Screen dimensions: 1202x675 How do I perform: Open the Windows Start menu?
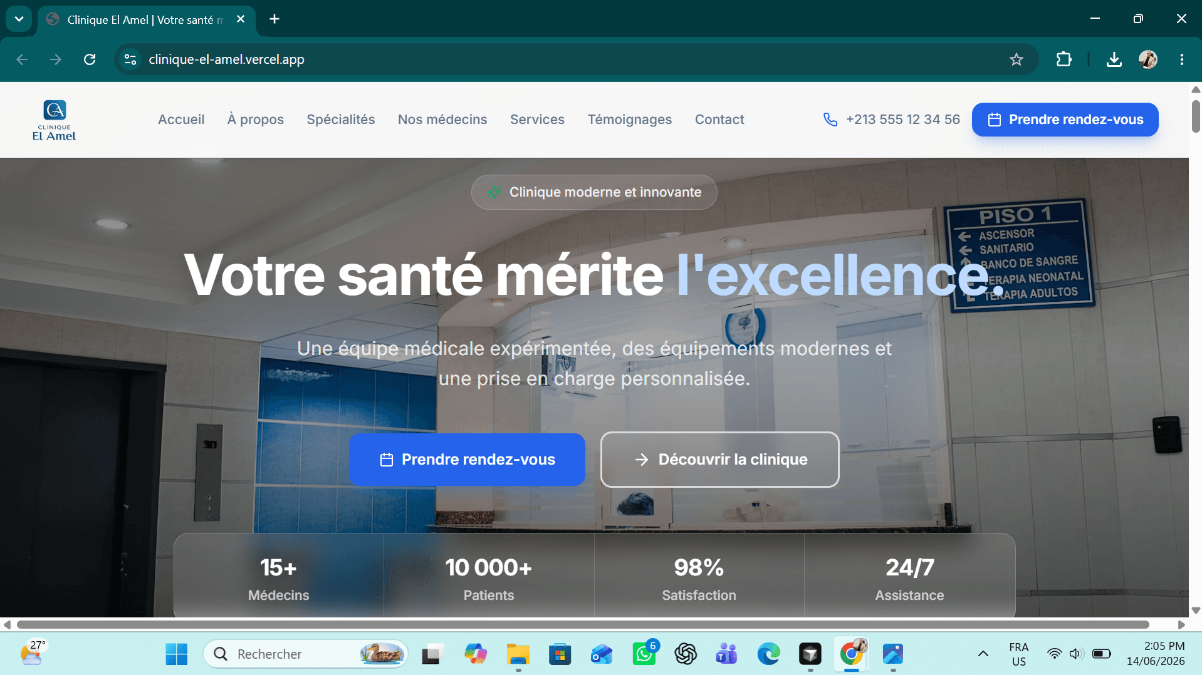(177, 654)
